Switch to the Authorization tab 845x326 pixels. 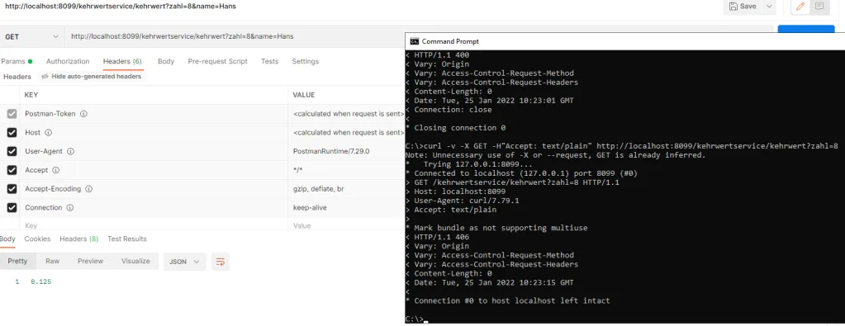click(68, 61)
